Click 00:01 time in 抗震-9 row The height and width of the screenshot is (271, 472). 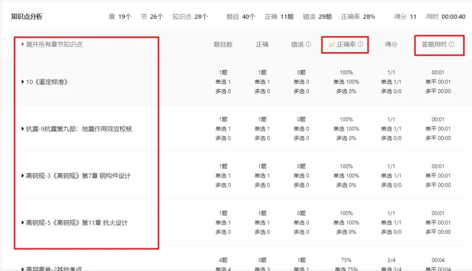(x=438, y=119)
